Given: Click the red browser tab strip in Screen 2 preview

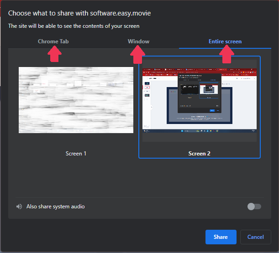Looking at the screenshot, I should tap(200, 70).
